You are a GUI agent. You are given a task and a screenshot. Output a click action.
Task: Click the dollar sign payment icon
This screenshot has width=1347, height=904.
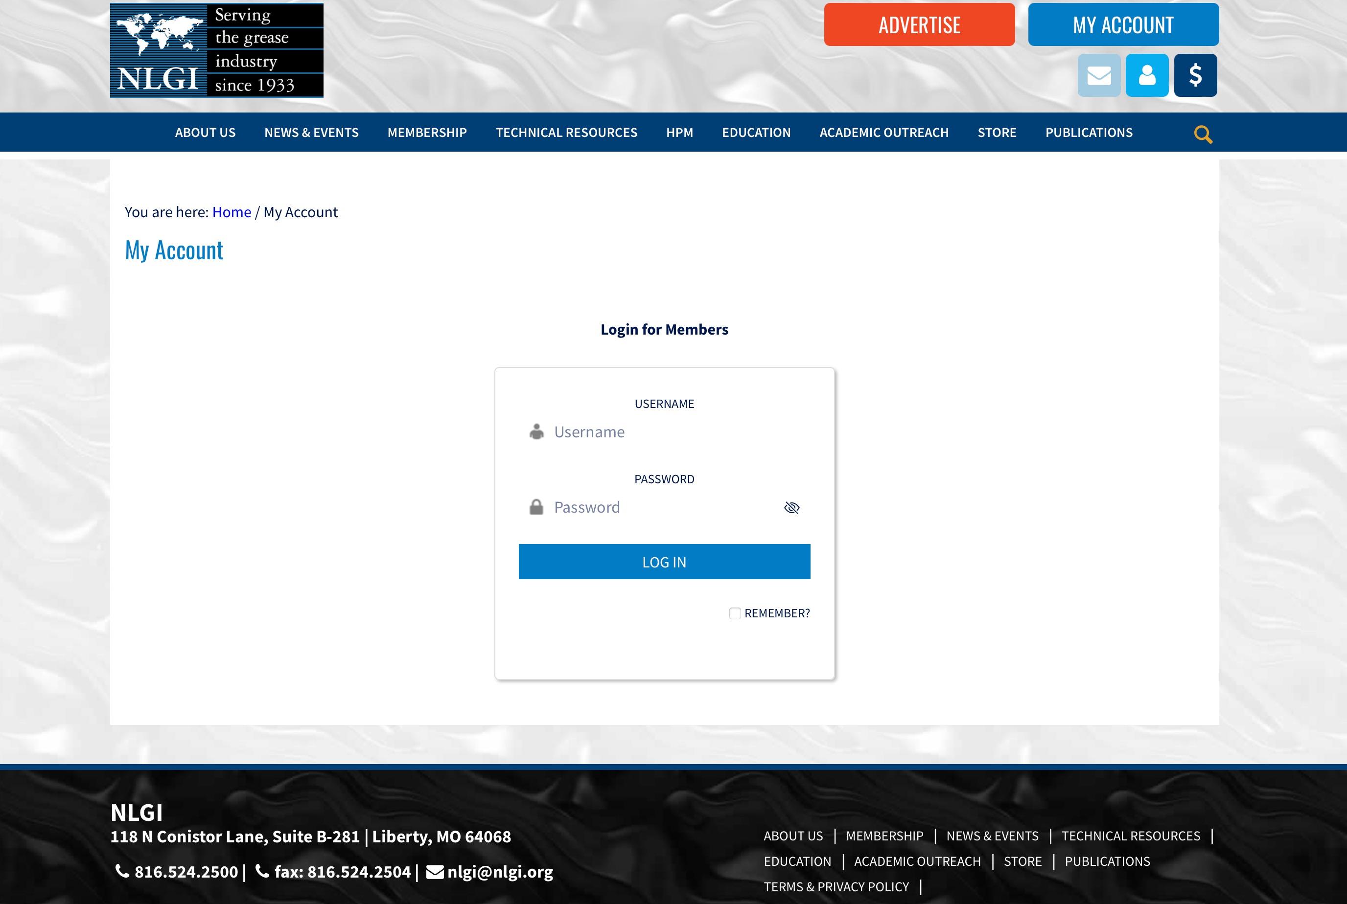tap(1195, 75)
